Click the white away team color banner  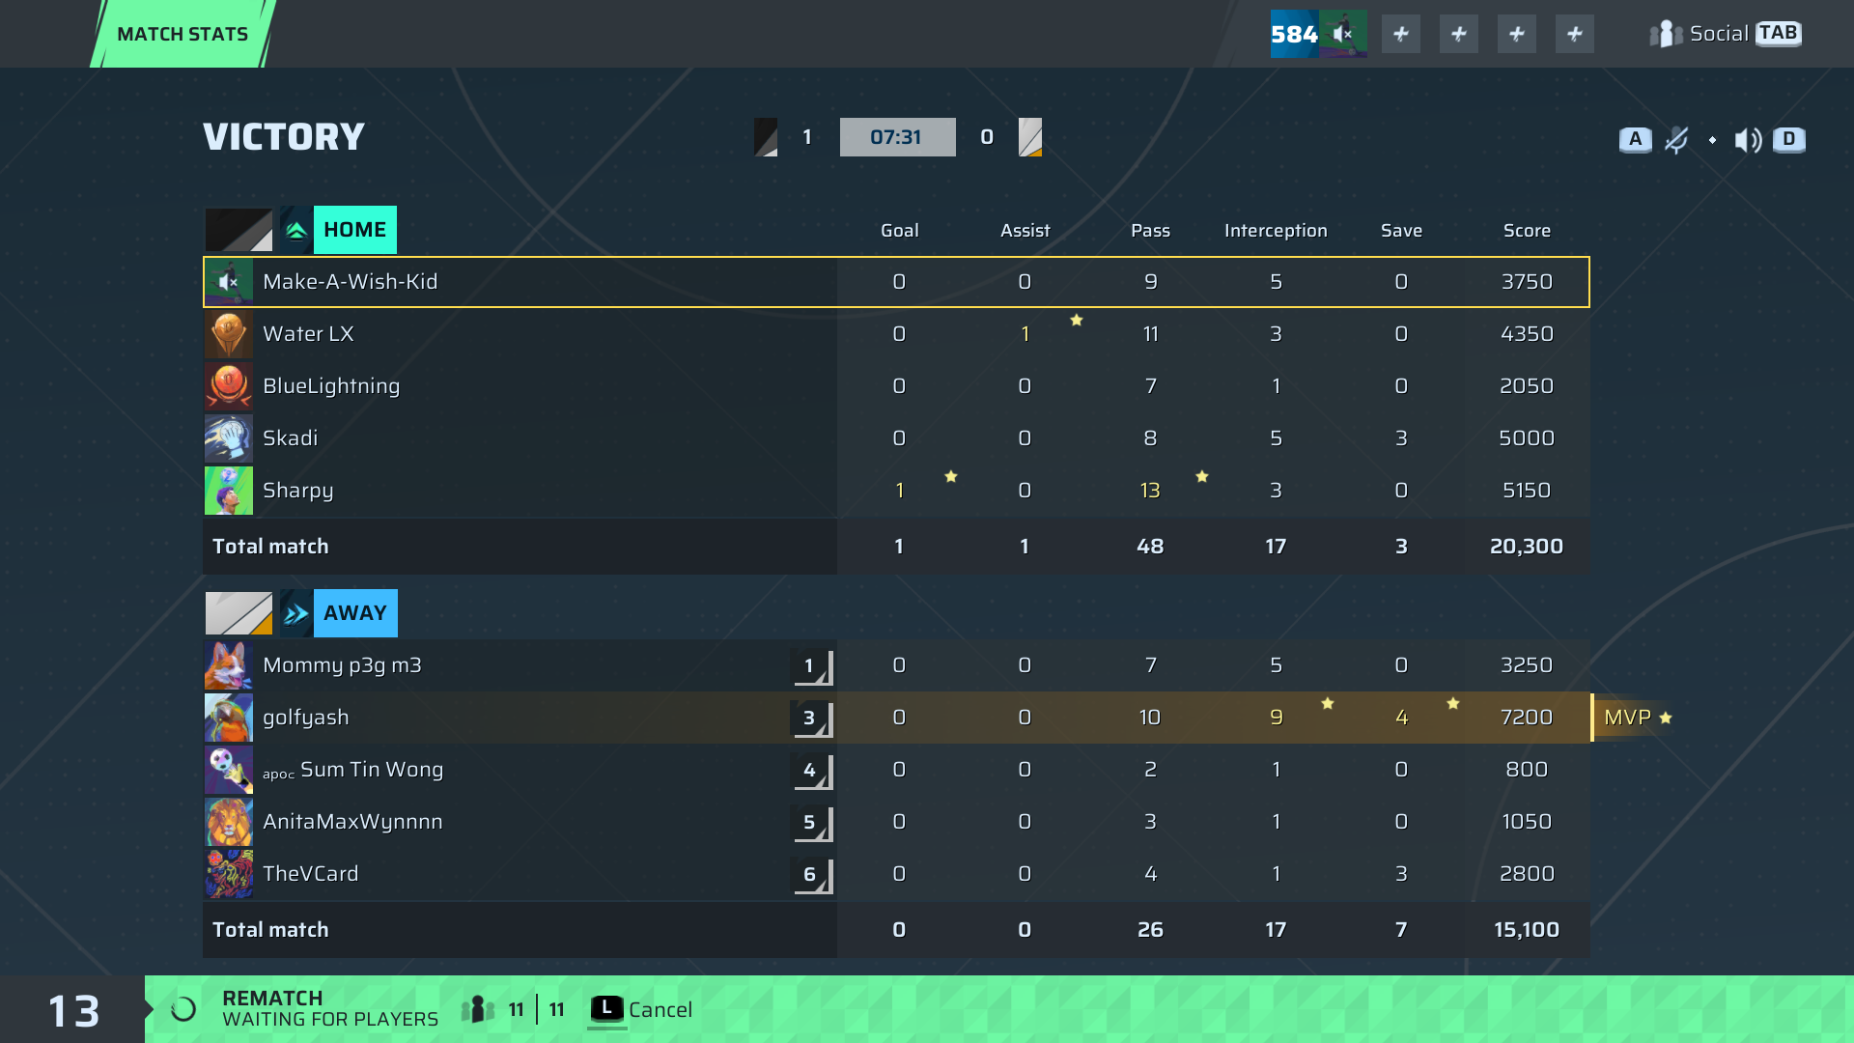tap(239, 613)
